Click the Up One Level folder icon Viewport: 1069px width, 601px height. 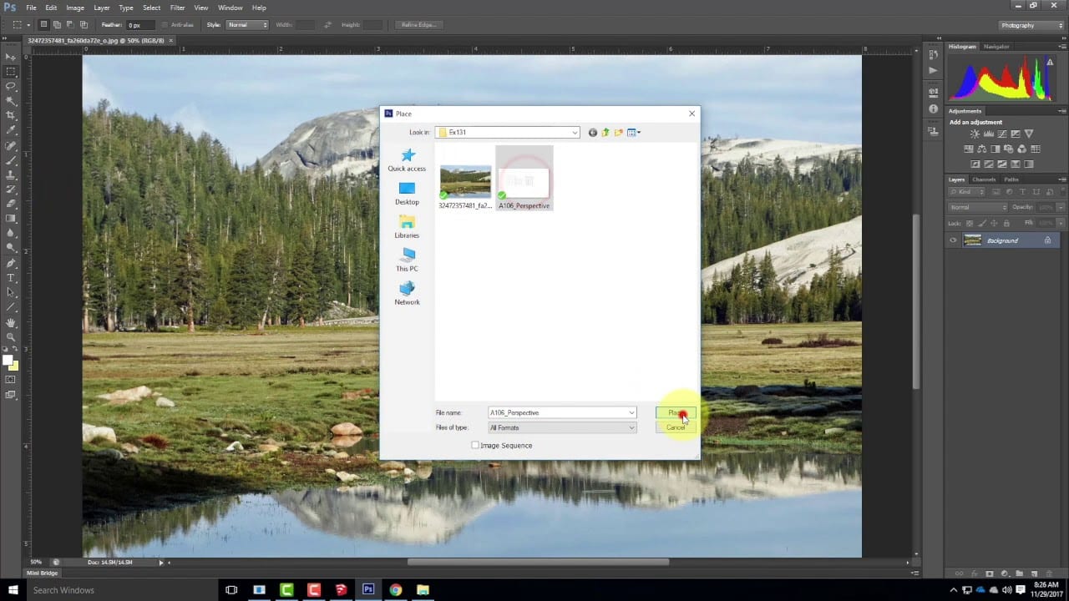tap(605, 133)
